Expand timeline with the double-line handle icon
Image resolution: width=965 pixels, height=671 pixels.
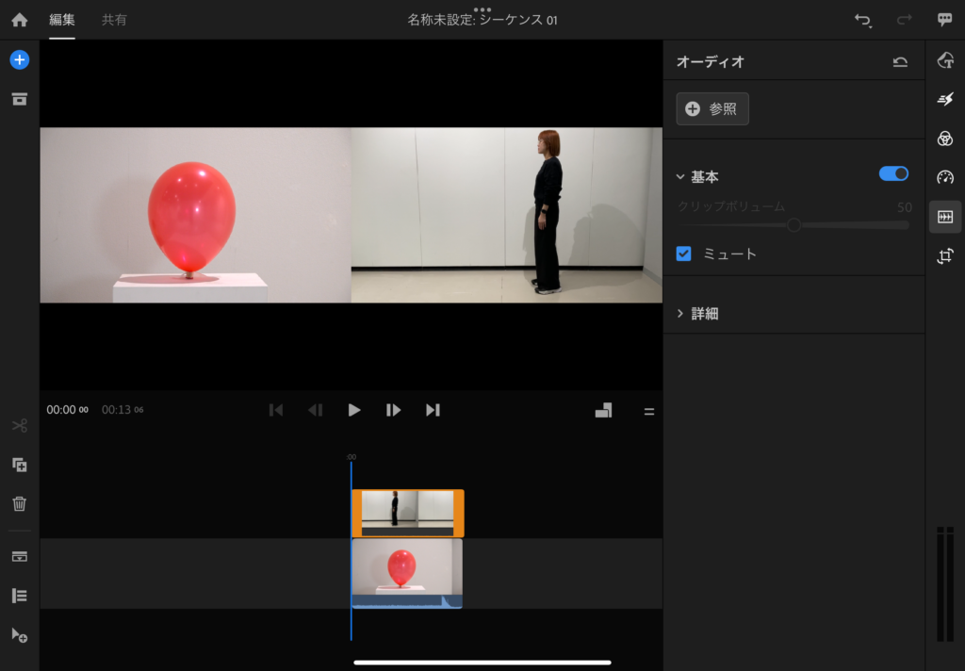point(648,411)
